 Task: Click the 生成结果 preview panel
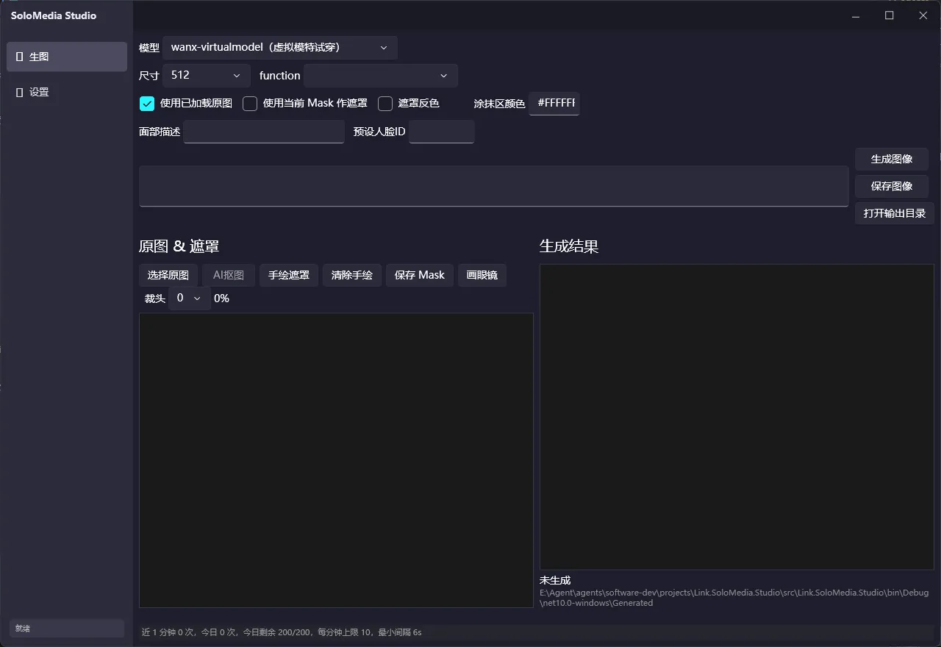[737, 417]
